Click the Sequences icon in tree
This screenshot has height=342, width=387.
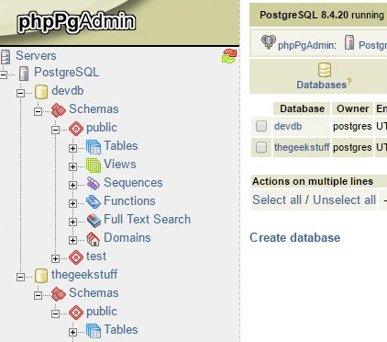tap(94, 184)
